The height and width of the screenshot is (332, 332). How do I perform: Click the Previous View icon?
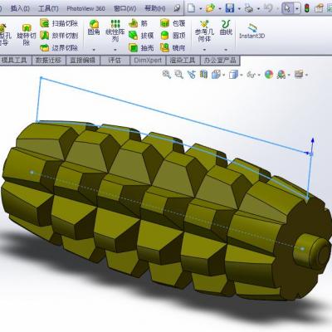(191, 74)
